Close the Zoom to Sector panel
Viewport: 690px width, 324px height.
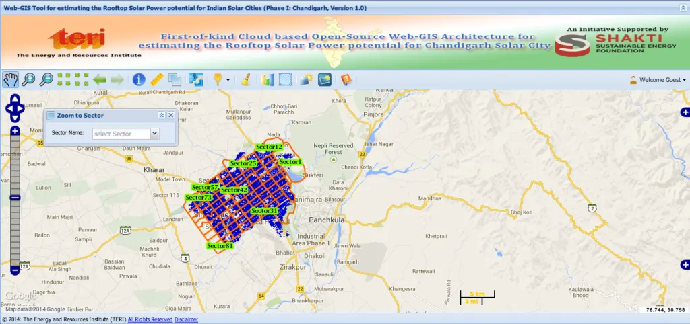tap(170, 115)
